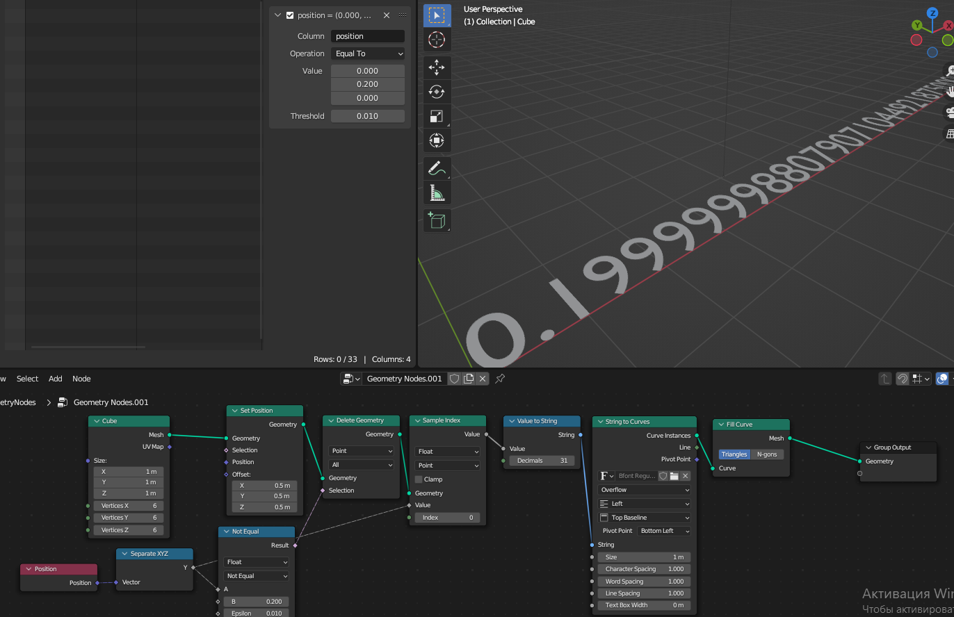Collapse the Set Position node
Viewport: 954px width, 617px height.
coord(234,411)
